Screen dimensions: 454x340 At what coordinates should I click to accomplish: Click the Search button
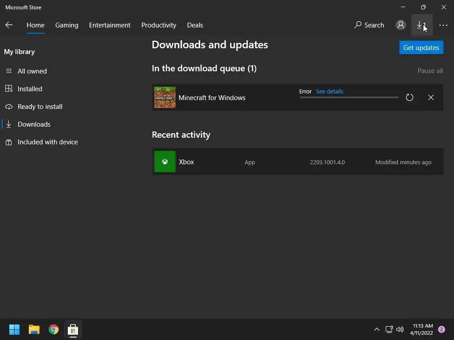tap(369, 25)
